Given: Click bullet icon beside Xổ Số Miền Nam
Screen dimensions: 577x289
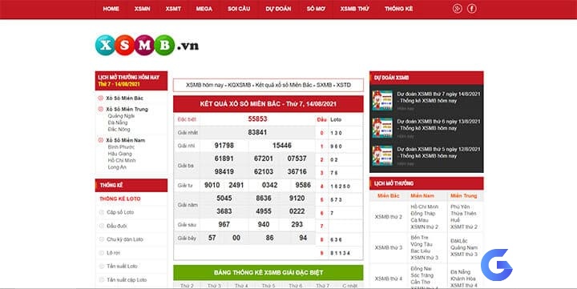Looking at the screenshot, I should [100, 140].
